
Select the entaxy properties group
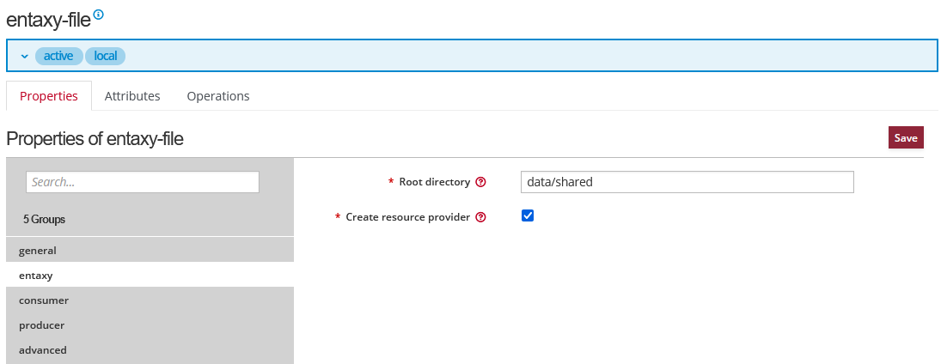pos(36,276)
